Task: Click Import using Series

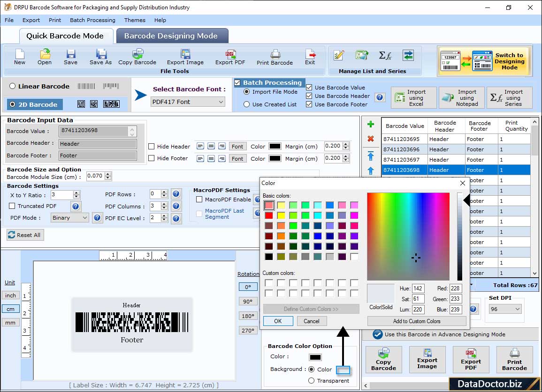Action: click(x=510, y=98)
